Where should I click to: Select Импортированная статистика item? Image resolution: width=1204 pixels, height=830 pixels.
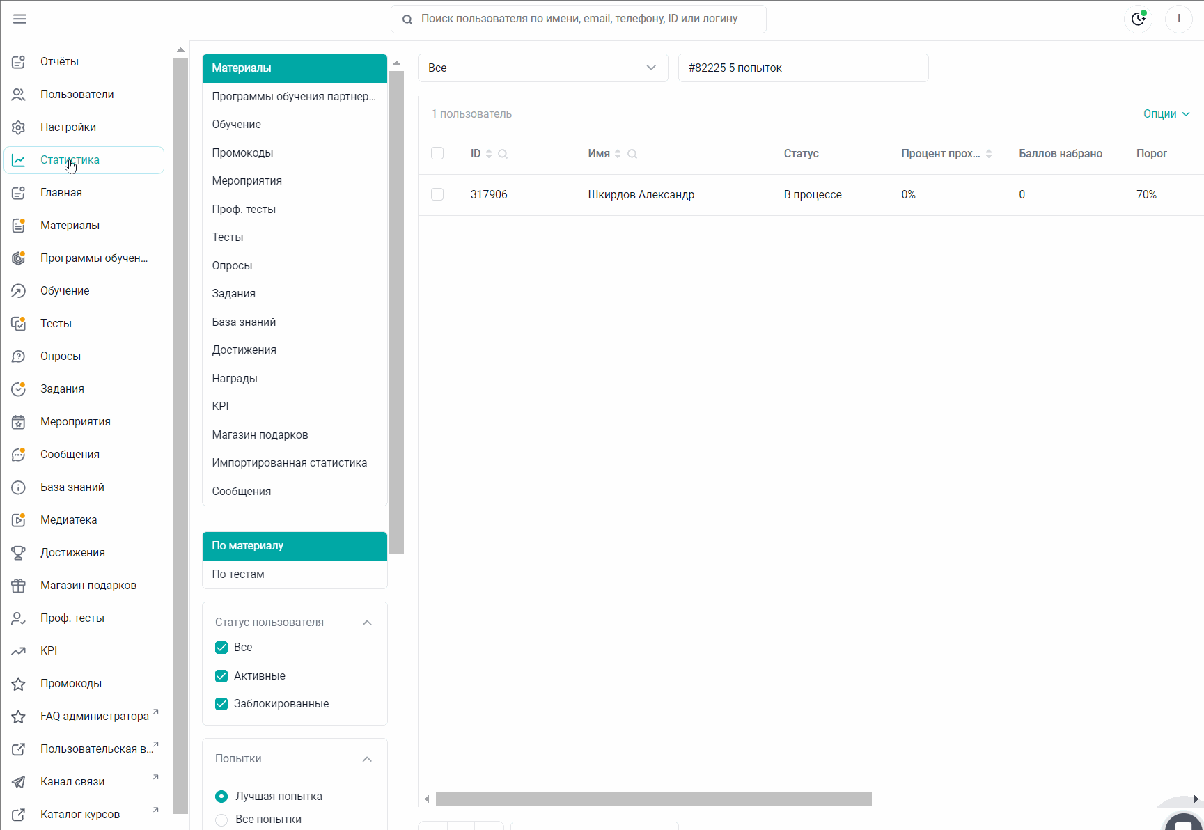295,463
